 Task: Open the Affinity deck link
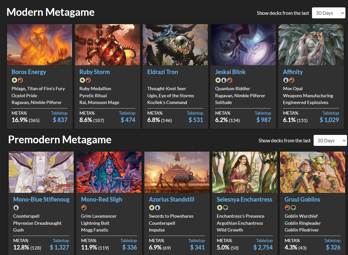click(293, 72)
